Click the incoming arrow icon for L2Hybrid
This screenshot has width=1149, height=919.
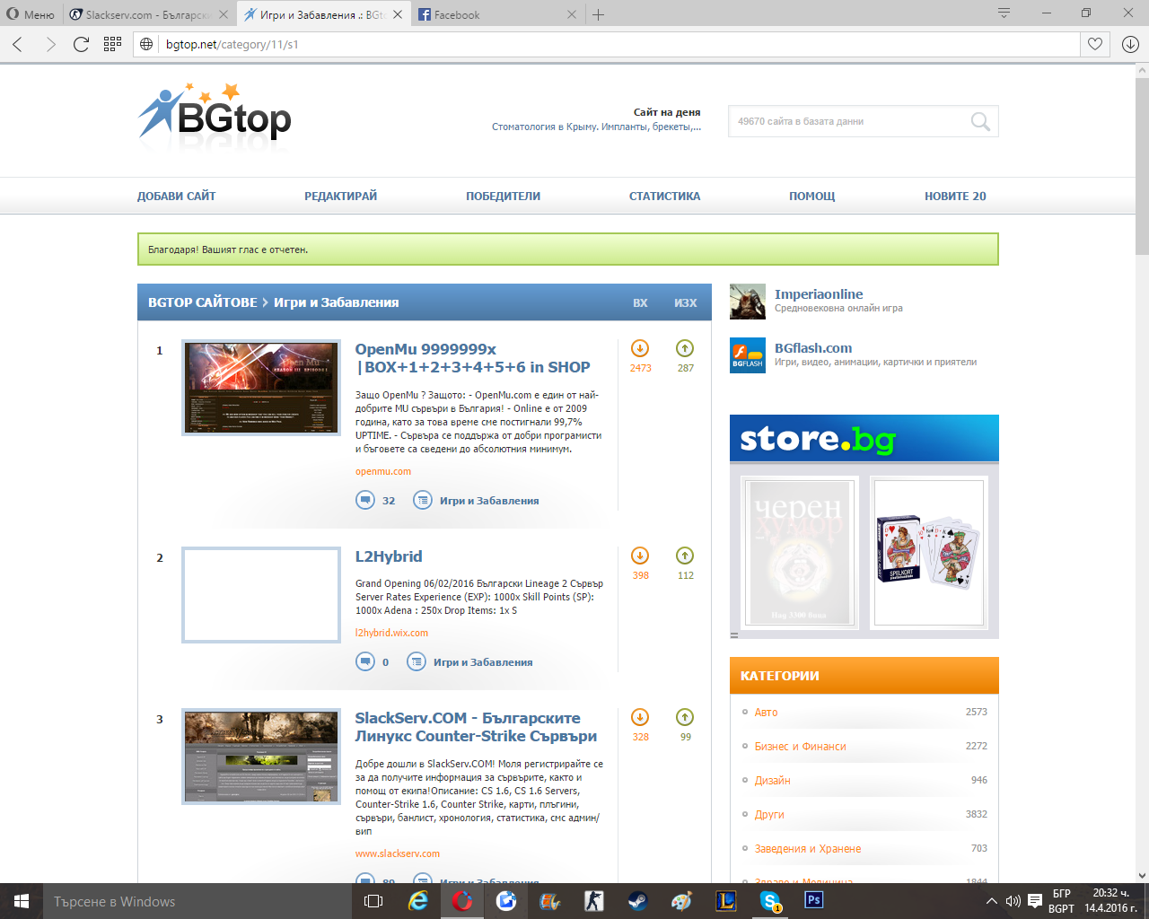(640, 556)
